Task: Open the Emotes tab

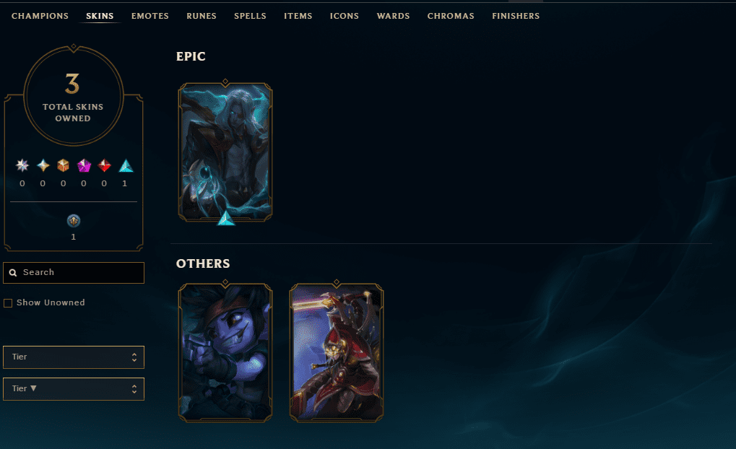Action: click(150, 16)
